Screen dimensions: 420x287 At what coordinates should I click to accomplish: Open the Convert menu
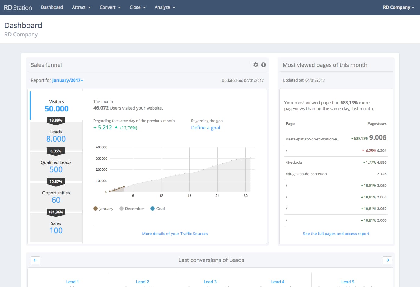tap(110, 7)
